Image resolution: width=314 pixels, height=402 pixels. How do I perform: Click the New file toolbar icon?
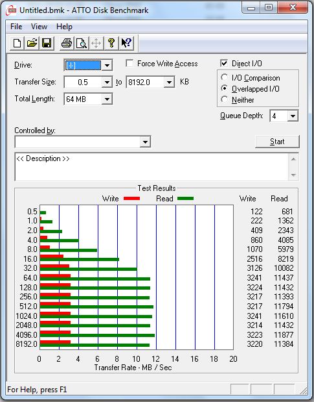coord(17,43)
